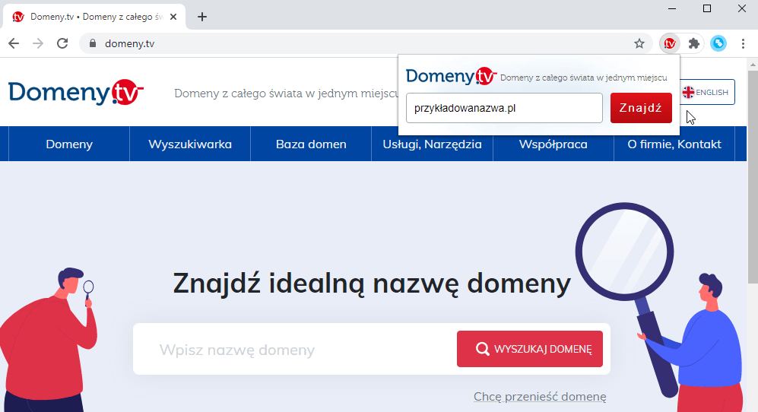Click the scrollbar up arrow

pyautogui.click(x=753, y=65)
